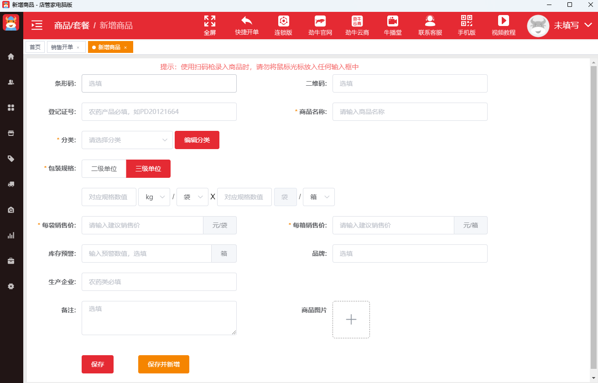The height and width of the screenshot is (383, 598).
Task: Focus the 登记证号 input field
Action: [x=159, y=112]
